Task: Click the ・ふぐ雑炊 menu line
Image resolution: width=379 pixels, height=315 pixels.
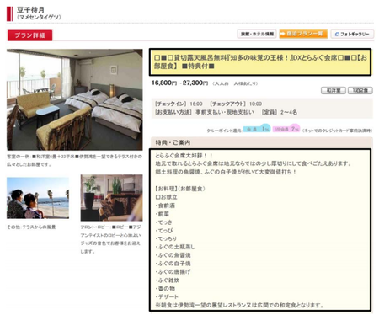Action: click(x=168, y=280)
